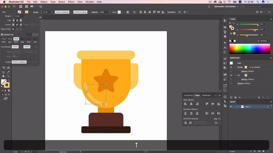This screenshot has height=153, width=273.
Task: Select the Round Join corner icon
Action: (17, 25)
